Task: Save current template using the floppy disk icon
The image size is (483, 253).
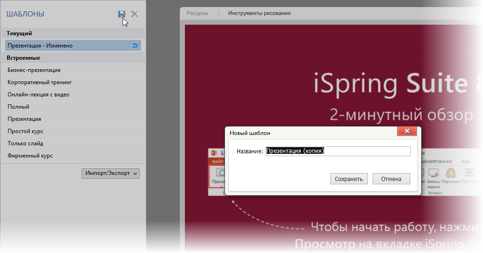Action: [122, 14]
